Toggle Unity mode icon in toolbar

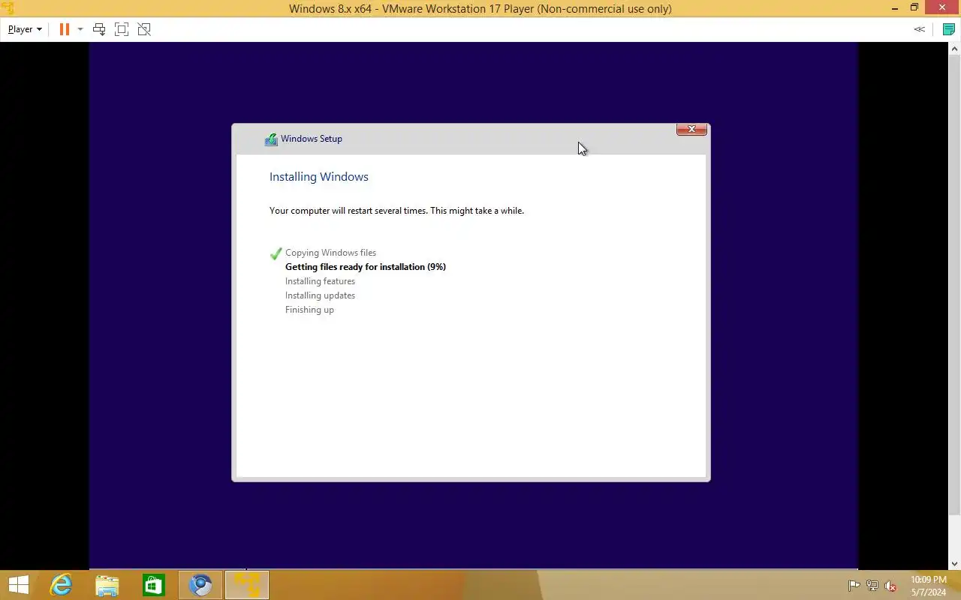tap(144, 29)
